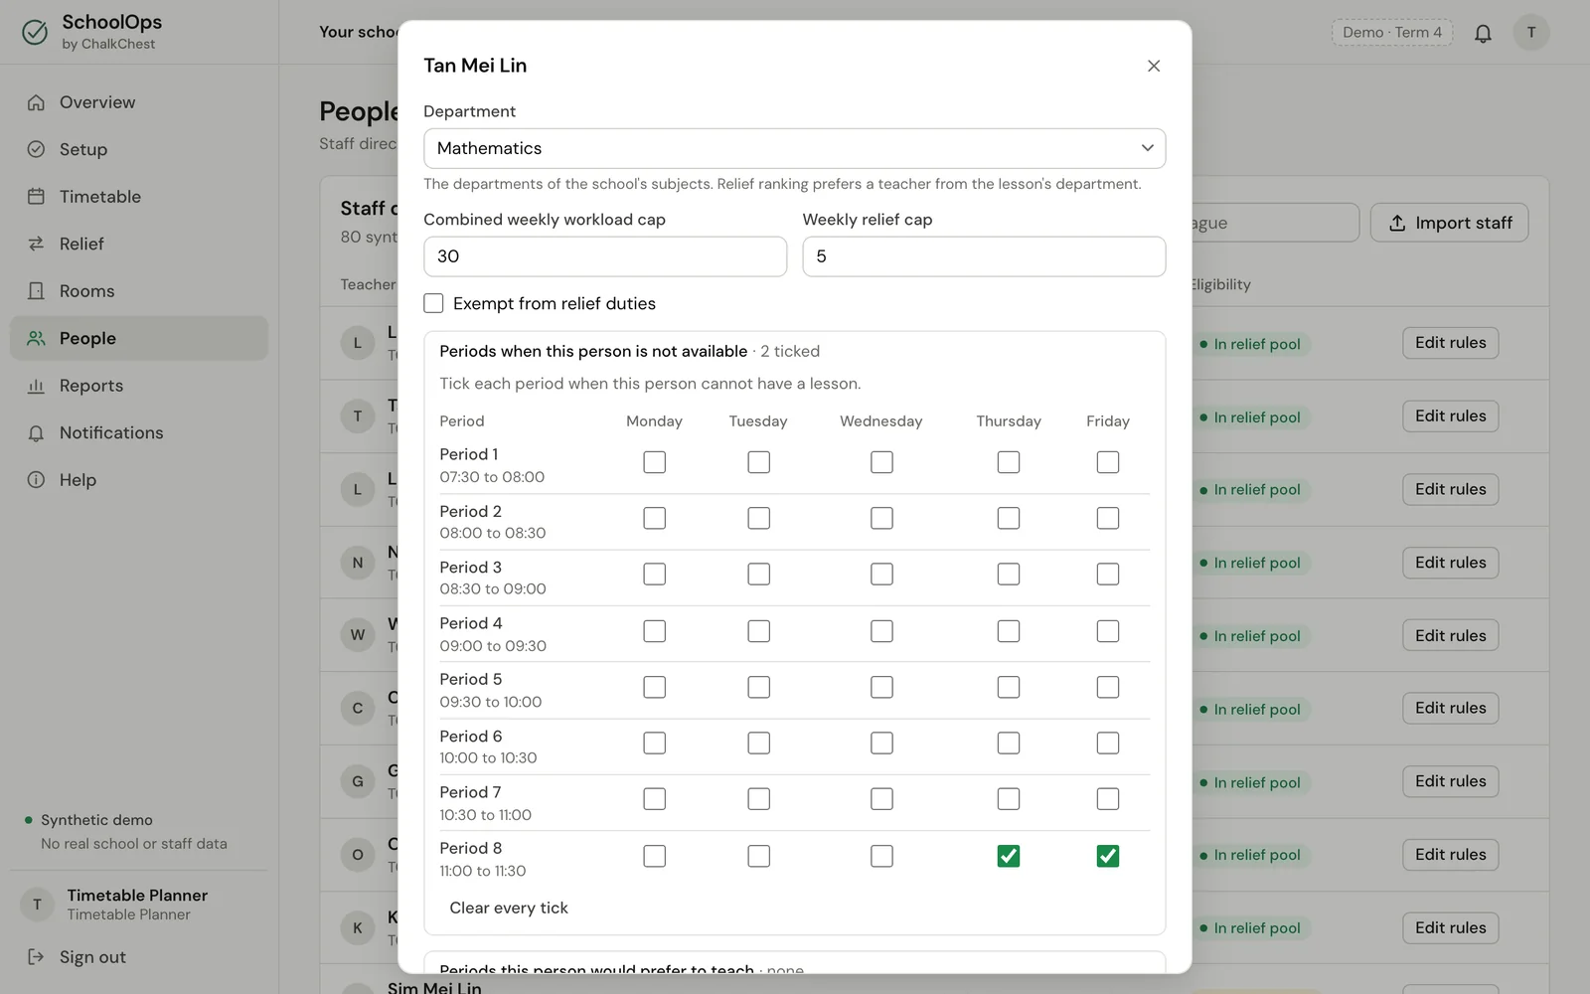Screen dimensions: 1590x994
Task: Open the Department dropdown showing Mathematics
Action: tap(794, 148)
